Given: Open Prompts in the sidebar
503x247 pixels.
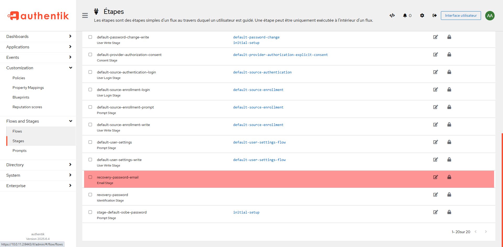Looking at the screenshot, I should [x=19, y=151].
